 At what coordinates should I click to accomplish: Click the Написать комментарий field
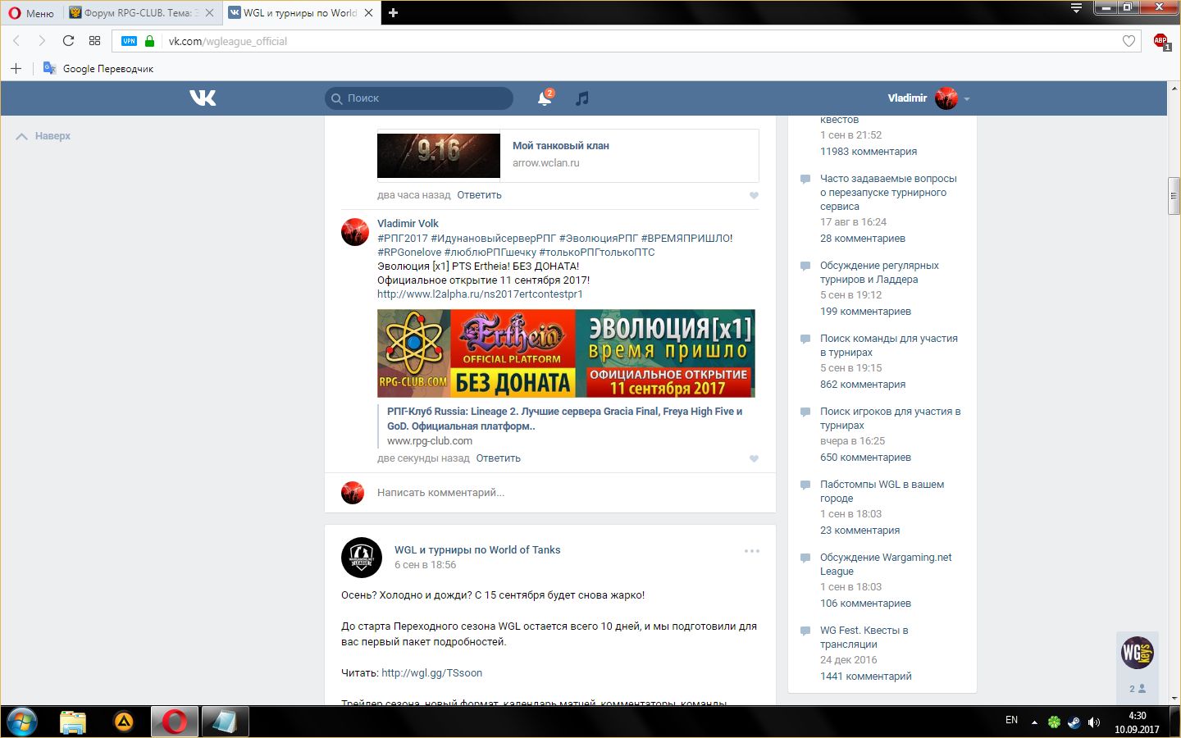click(440, 493)
